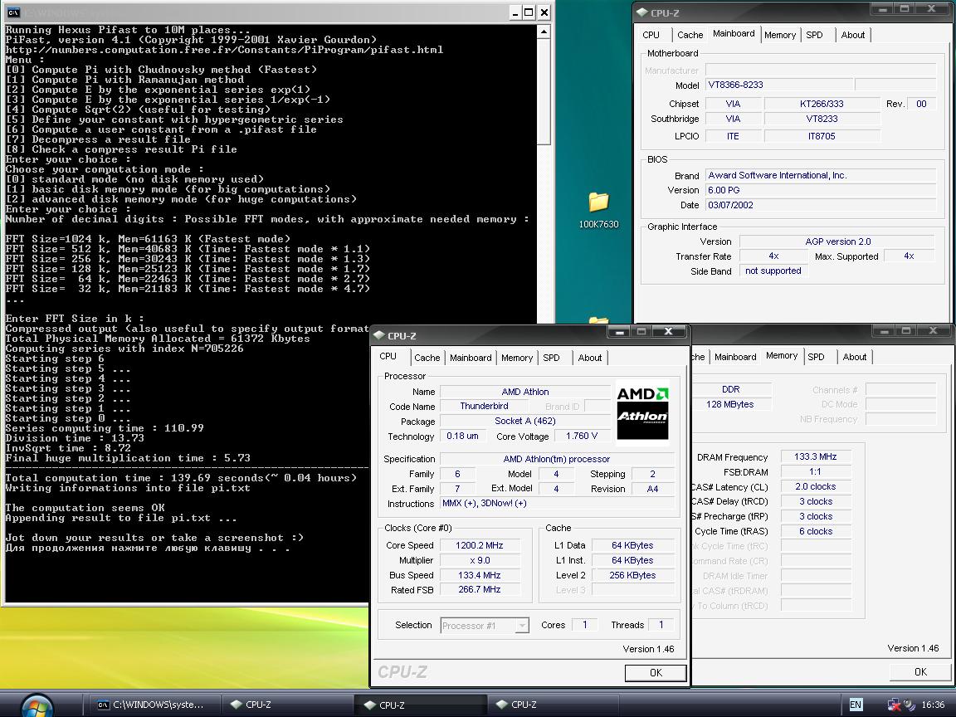The width and height of the screenshot is (956, 717).
Task: Click the Code Name value Thunderbird
Action: pos(484,406)
